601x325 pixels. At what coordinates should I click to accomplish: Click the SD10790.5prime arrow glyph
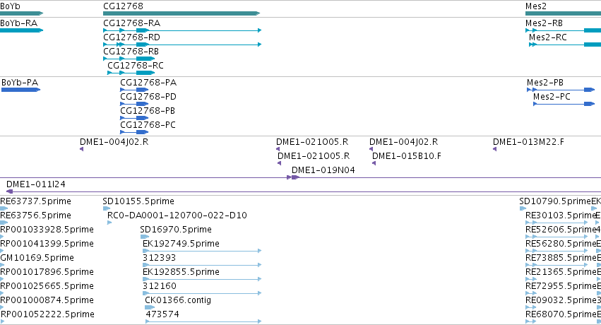pos(523,208)
